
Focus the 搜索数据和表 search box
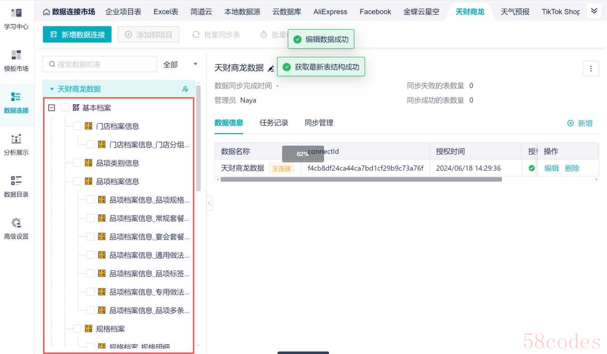[100, 64]
